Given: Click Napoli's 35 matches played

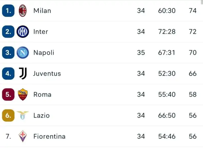Looking at the screenshot, I should point(141,53).
